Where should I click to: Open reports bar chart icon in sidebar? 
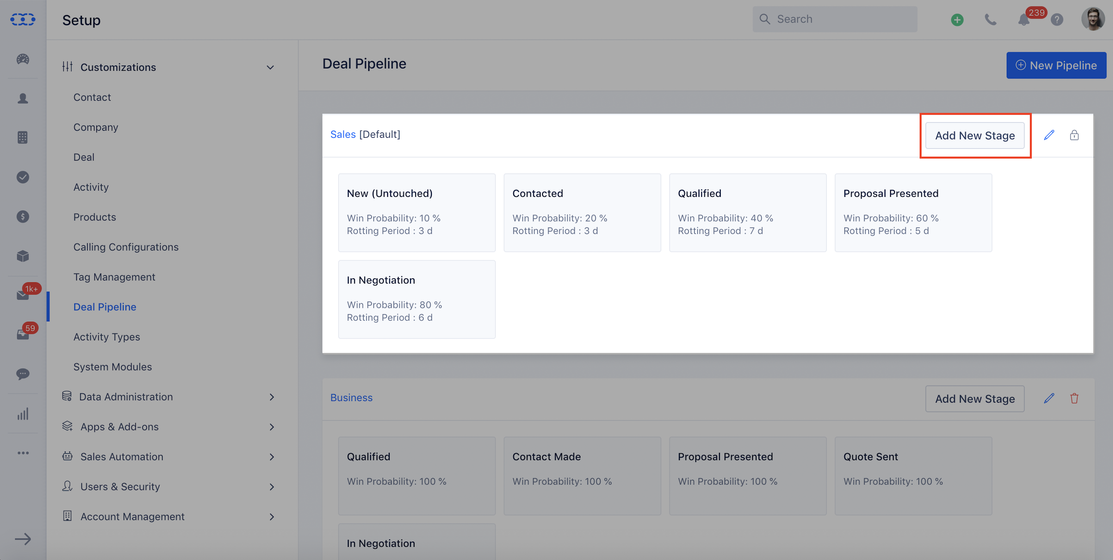click(23, 413)
